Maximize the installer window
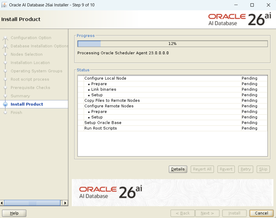The width and height of the screenshot is (276, 218). [252, 5]
